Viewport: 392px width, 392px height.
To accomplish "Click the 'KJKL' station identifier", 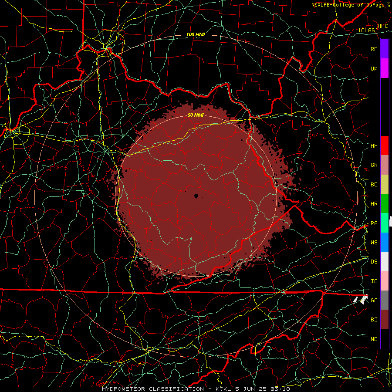I will click(224, 389).
